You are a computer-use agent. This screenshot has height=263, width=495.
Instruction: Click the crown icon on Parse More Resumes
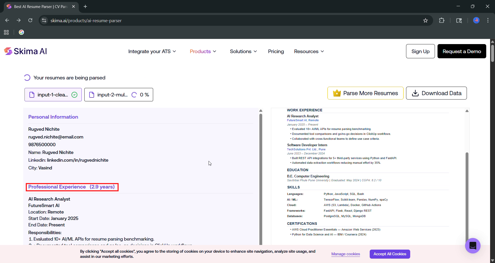click(337, 93)
